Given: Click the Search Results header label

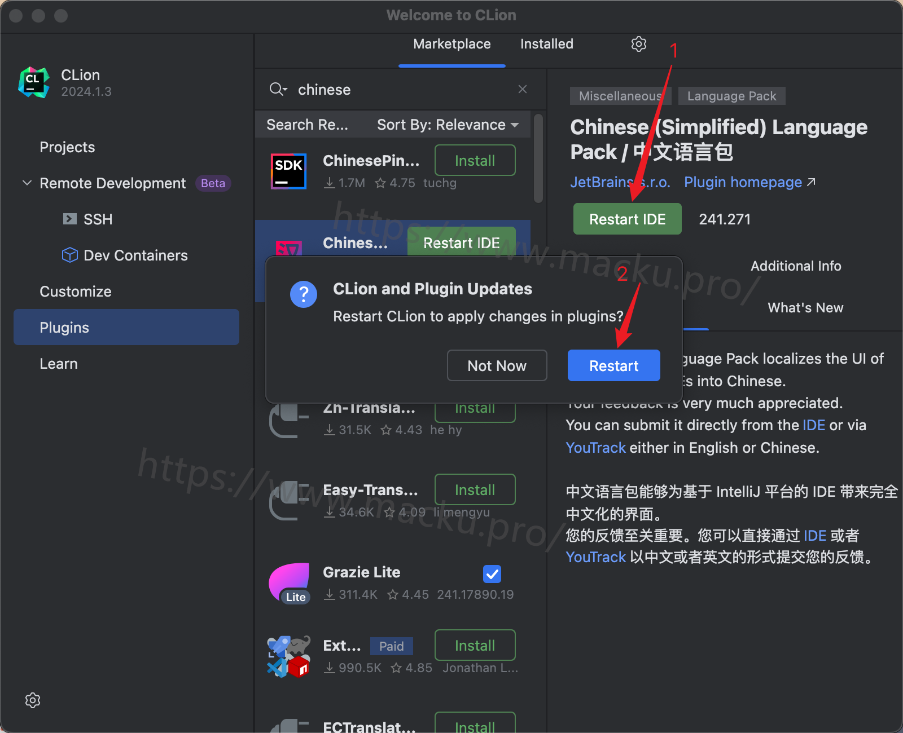Looking at the screenshot, I should (x=307, y=125).
